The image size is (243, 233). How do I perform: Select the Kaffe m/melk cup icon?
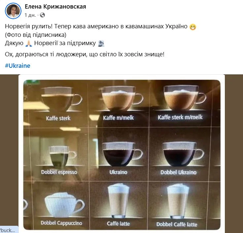click(x=121, y=98)
